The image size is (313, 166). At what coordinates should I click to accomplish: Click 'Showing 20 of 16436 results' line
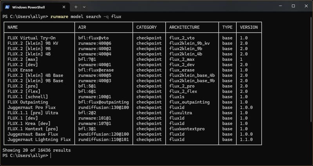pos(37,150)
